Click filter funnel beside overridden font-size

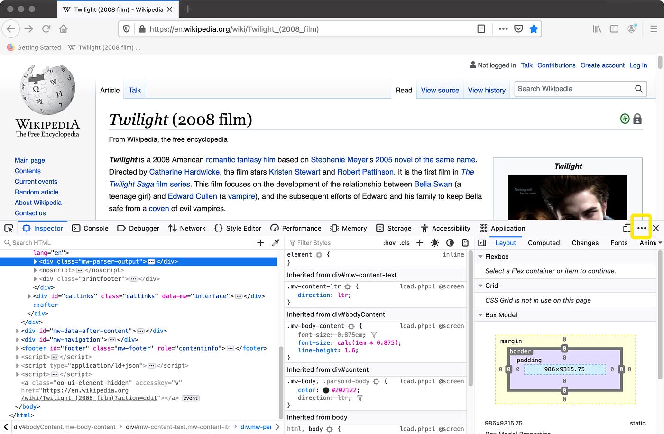click(x=374, y=335)
